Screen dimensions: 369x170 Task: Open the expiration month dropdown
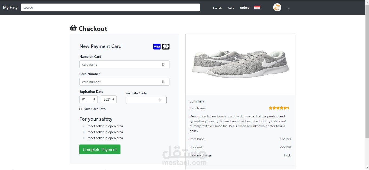[88, 99]
